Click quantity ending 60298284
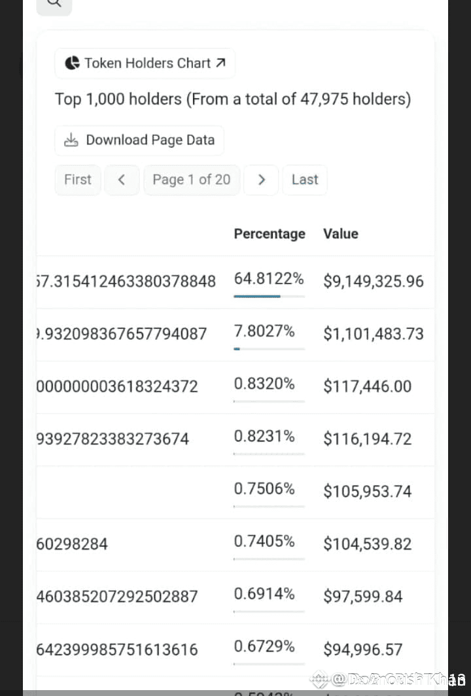 tap(72, 544)
